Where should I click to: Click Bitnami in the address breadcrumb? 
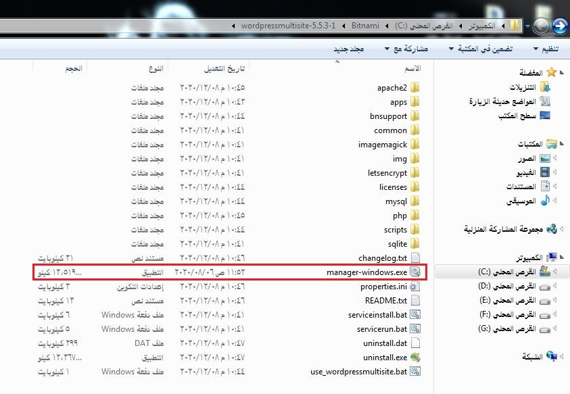364,26
